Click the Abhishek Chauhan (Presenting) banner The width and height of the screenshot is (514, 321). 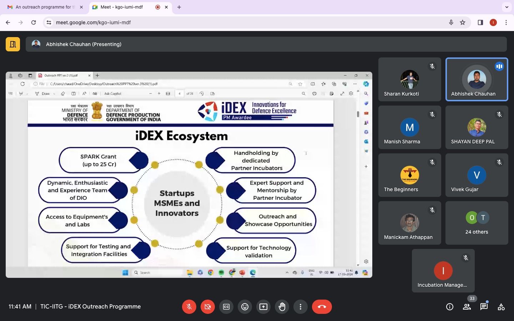[x=266, y=44]
